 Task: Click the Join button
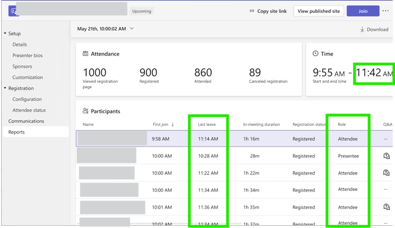(x=363, y=11)
